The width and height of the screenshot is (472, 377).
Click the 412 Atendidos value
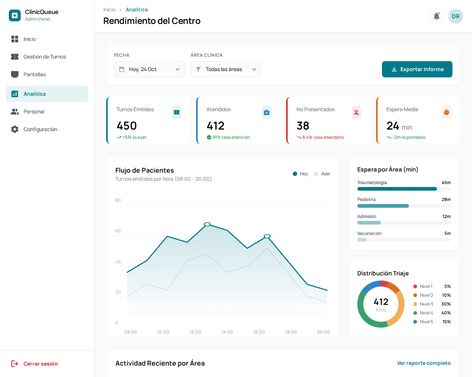(216, 126)
